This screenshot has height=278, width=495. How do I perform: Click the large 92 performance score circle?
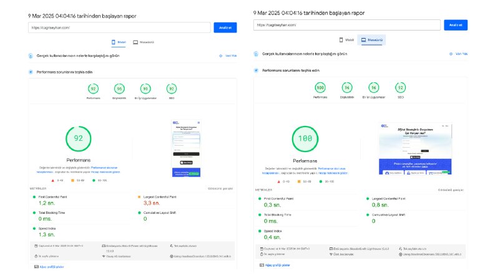(x=78, y=138)
